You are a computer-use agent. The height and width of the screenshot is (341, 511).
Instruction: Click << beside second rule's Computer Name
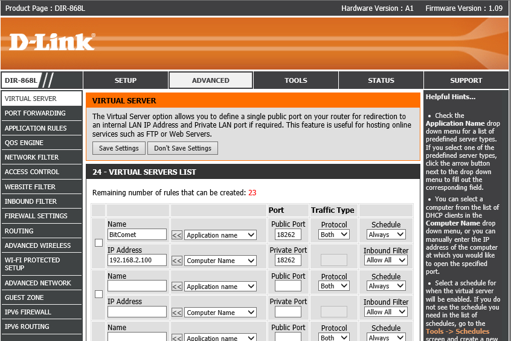[176, 313]
